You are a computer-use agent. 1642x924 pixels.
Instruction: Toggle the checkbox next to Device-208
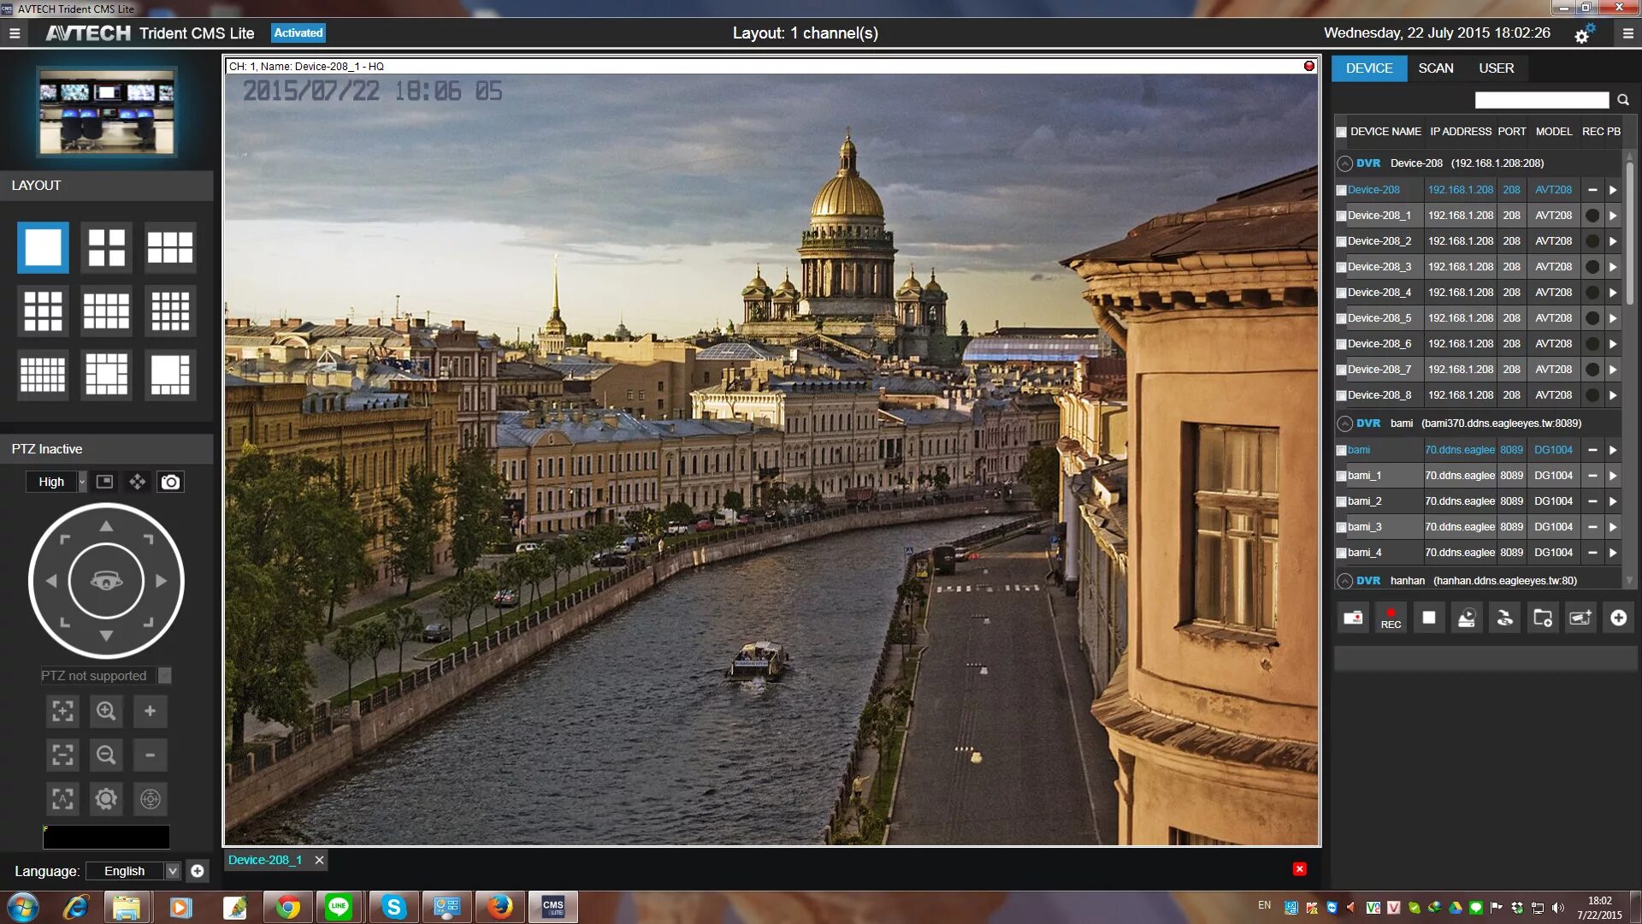pos(1342,188)
